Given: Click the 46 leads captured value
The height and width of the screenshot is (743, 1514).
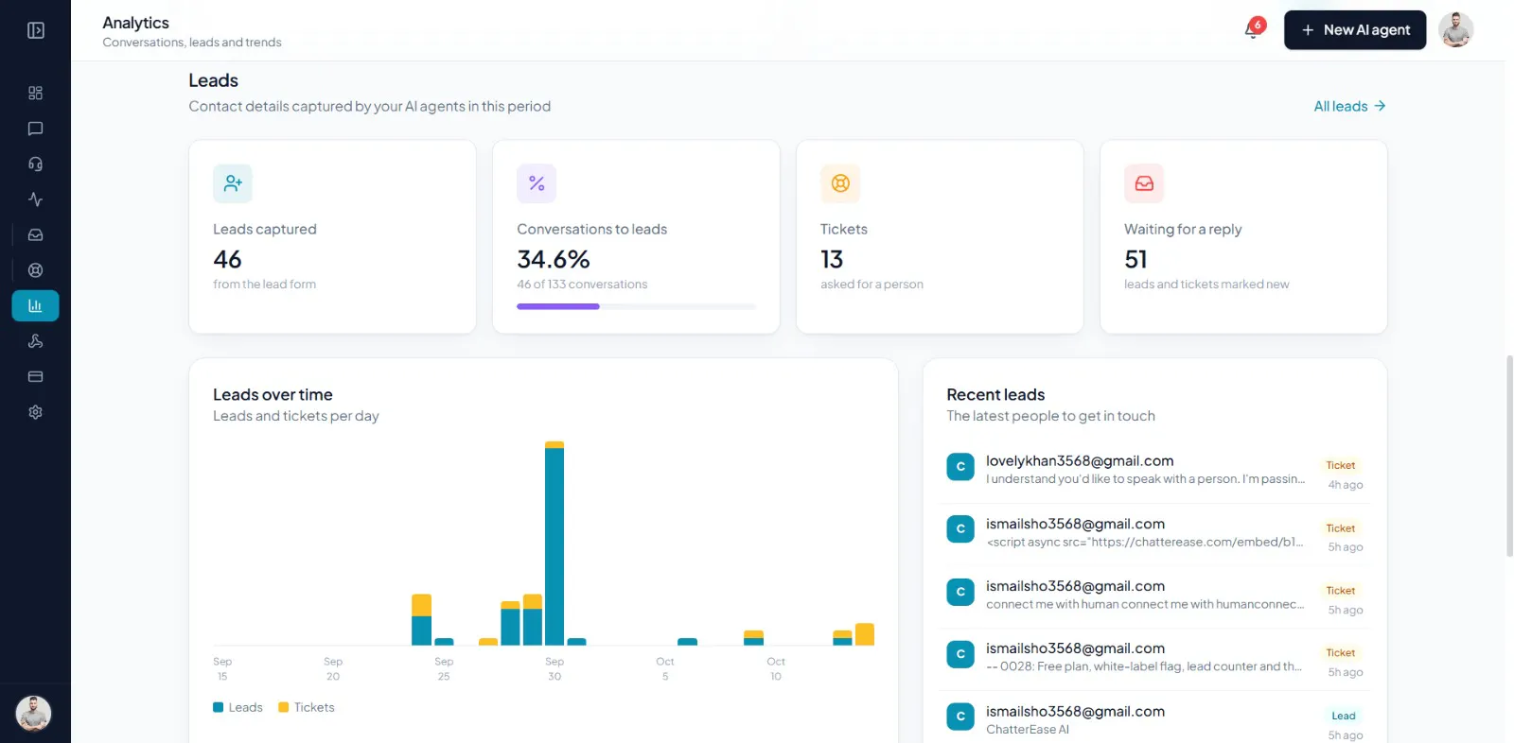Looking at the screenshot, I should pyautogui.click(x=227, y=259).
